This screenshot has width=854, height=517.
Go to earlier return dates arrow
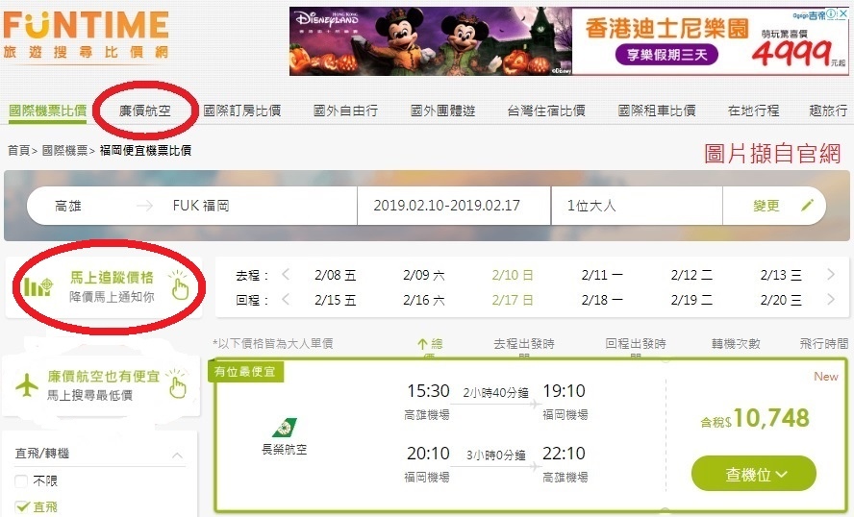pyautogui.click(x=286, y=299)
